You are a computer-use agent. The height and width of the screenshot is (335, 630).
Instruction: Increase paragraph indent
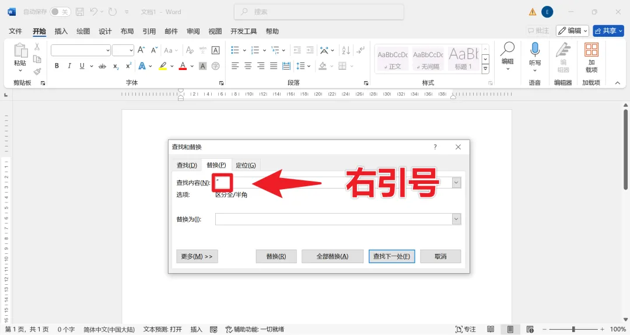(310, 50)
